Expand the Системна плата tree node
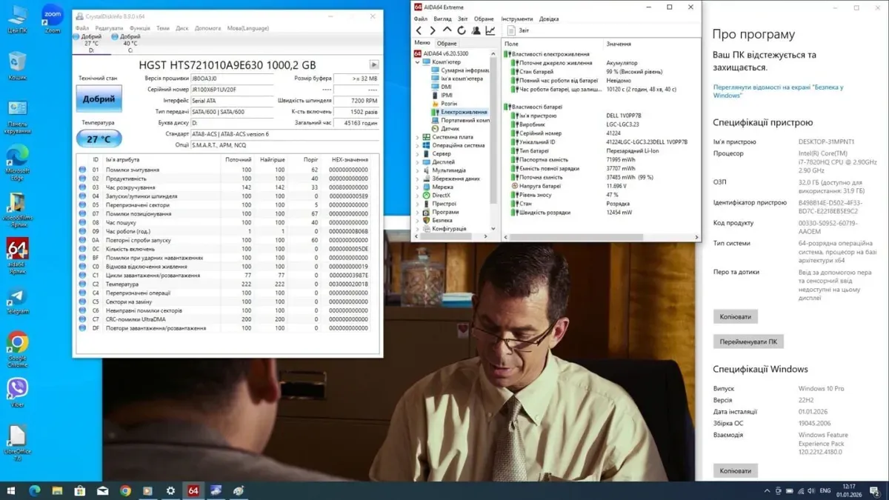889x500 pixels. click(x=418, y=137)
